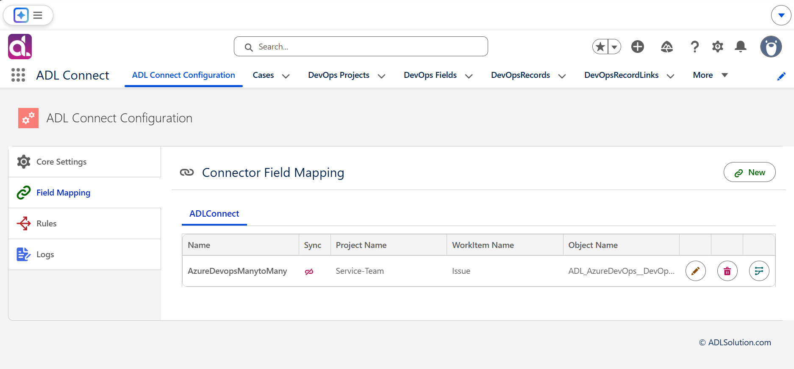Screen dimensions: 794x369
Task: Expand the DevOps Fields chevron
Action: tap(469, 76)
